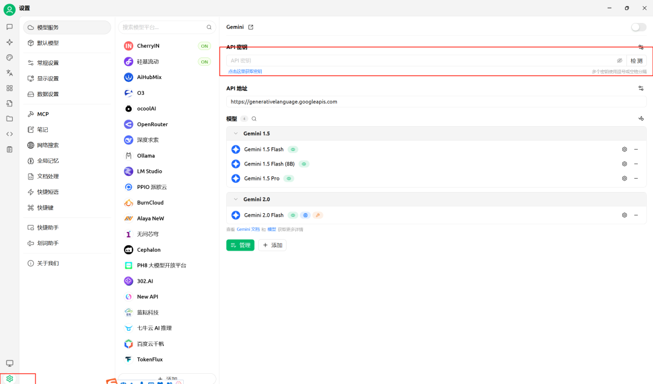Open the translate sidebar icon
The image size is (653, 384).
(10, 73)
